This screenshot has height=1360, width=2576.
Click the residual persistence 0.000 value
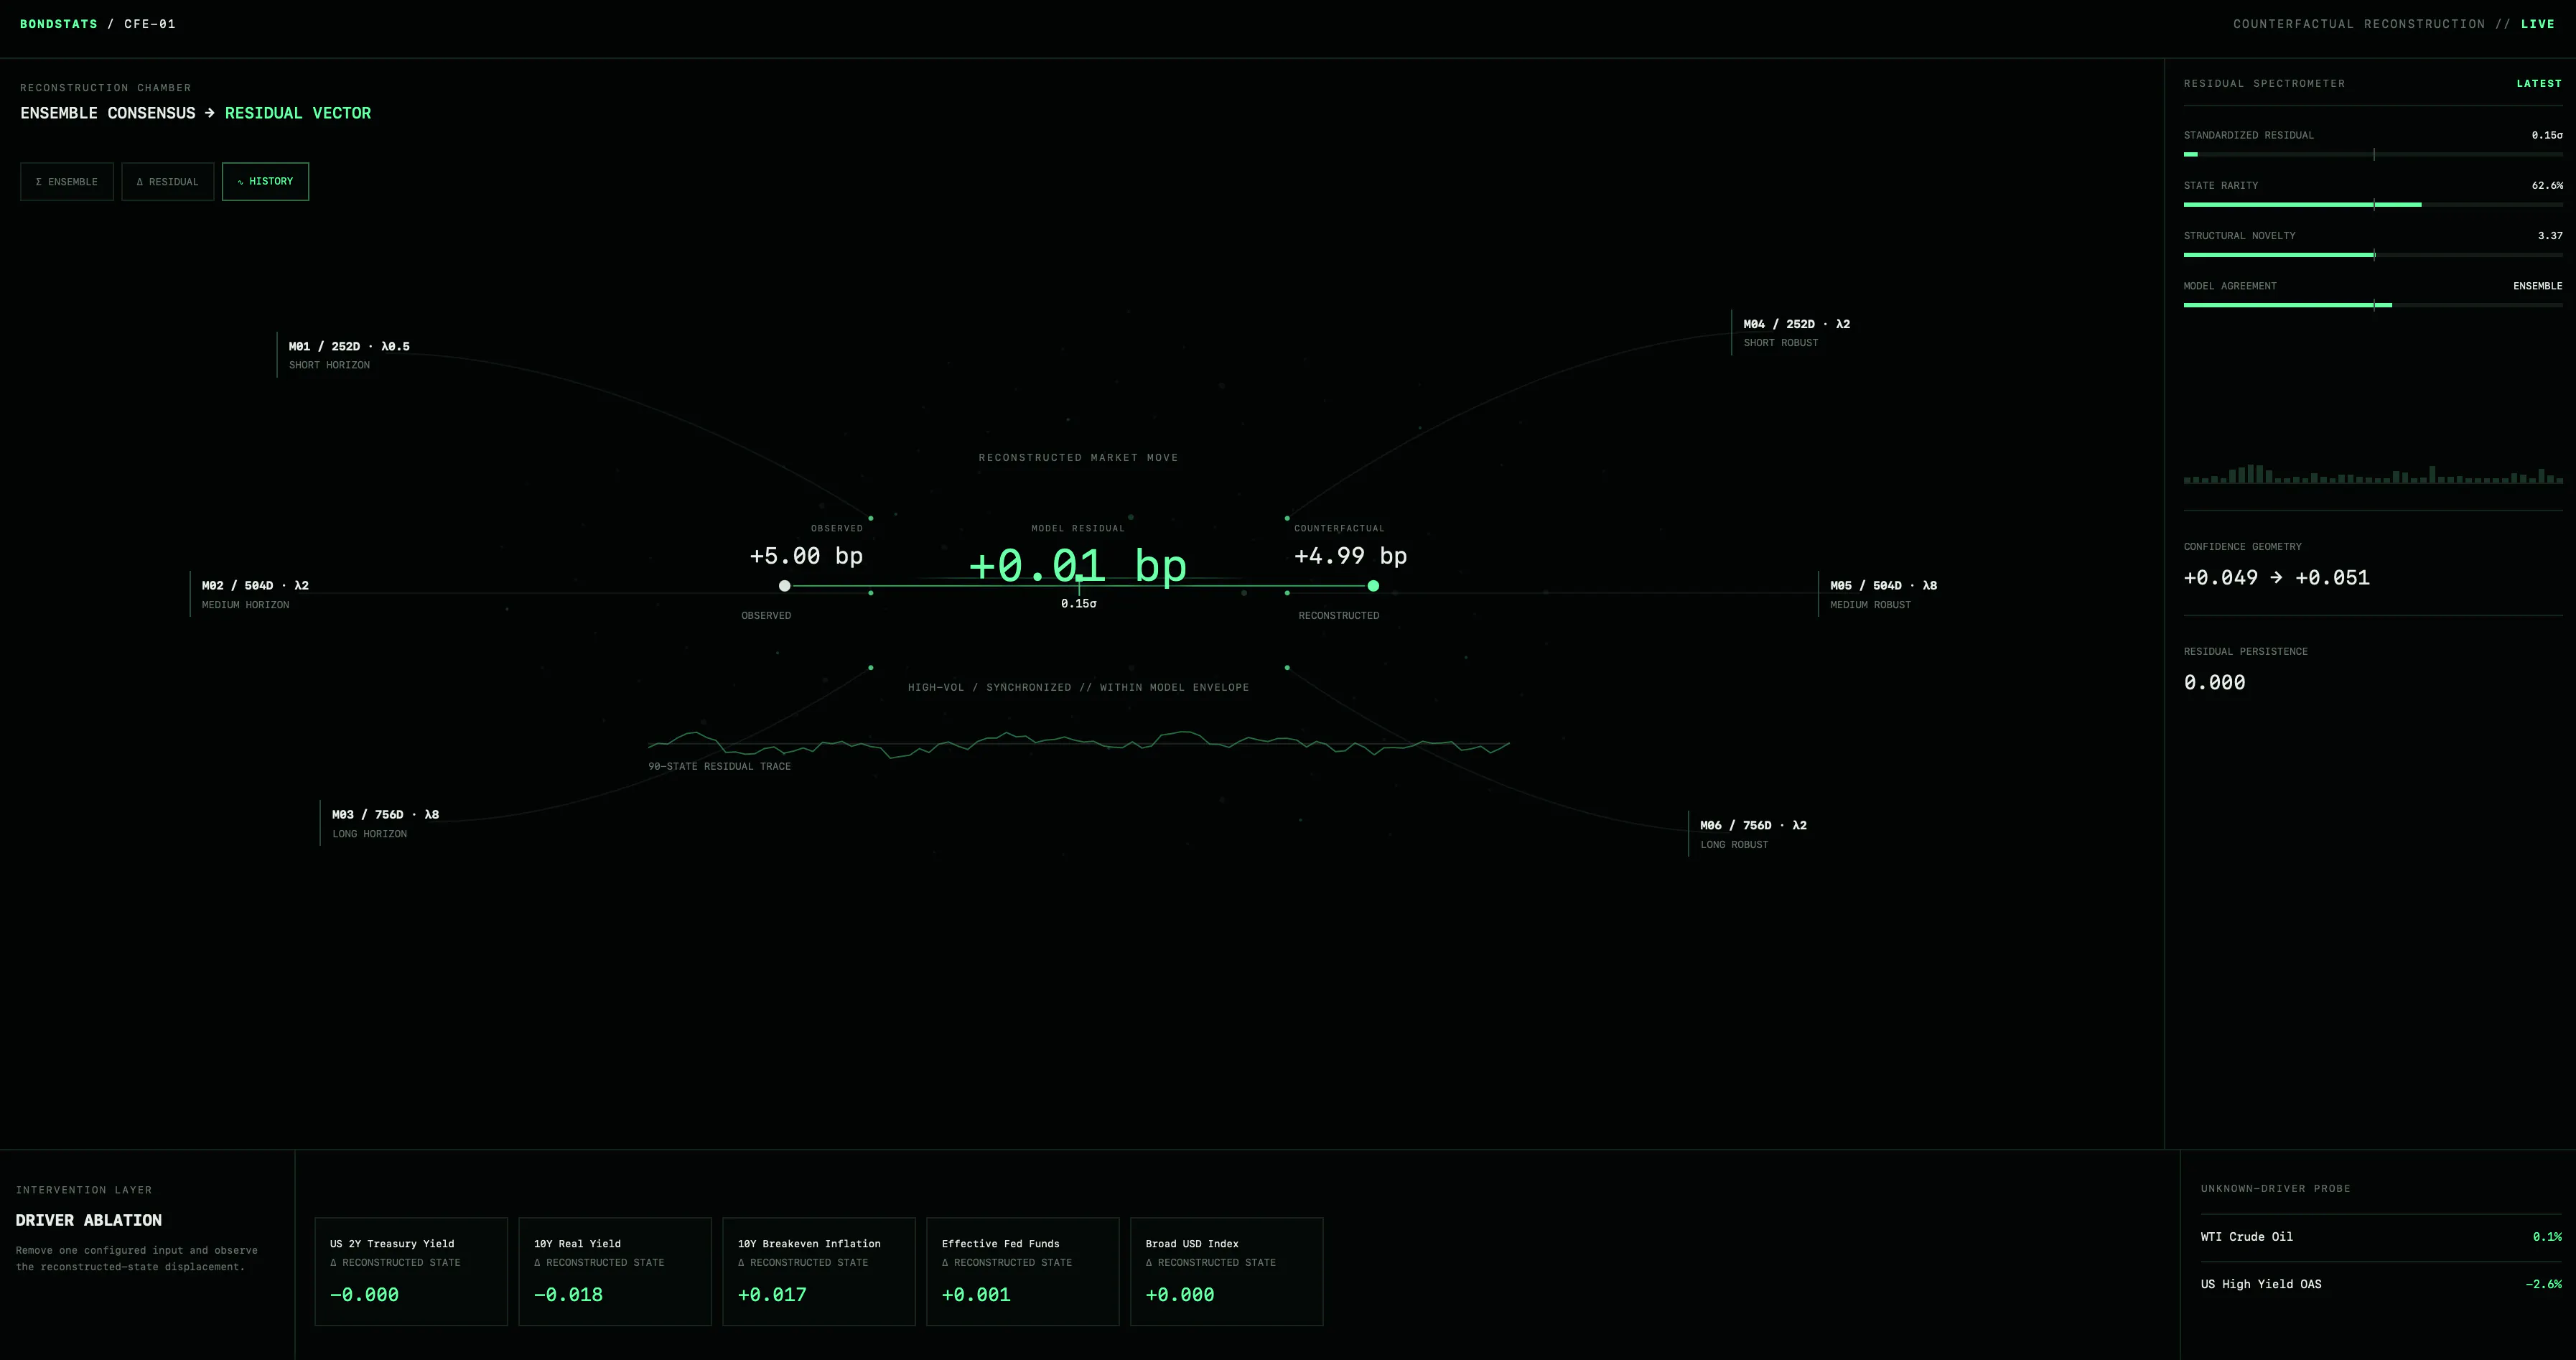pos(2214,683)
